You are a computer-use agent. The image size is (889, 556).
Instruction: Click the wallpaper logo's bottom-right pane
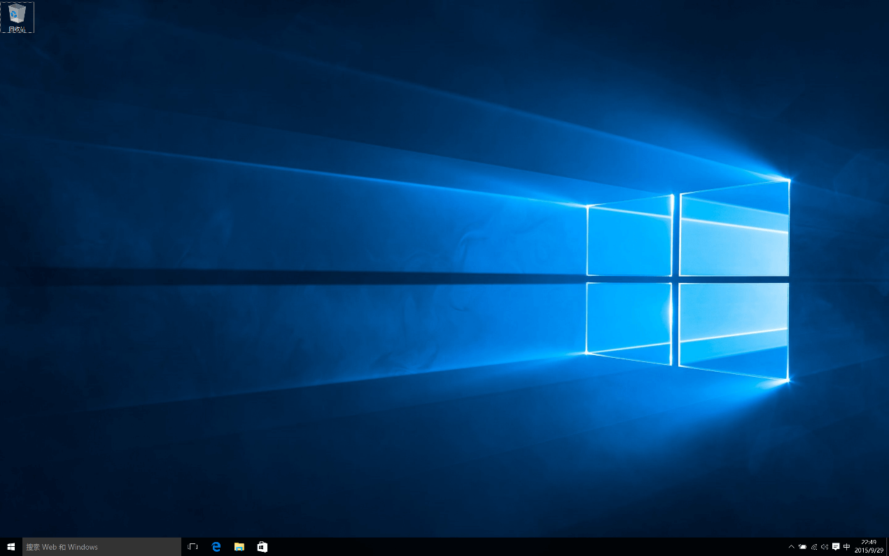(733, 329)
